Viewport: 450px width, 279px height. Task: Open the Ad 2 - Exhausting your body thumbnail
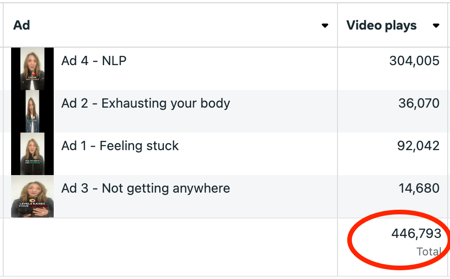[32, 111]
